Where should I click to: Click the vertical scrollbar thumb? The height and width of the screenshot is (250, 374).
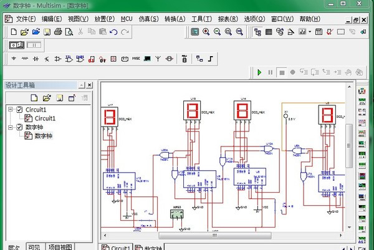(x=349, y=145)
